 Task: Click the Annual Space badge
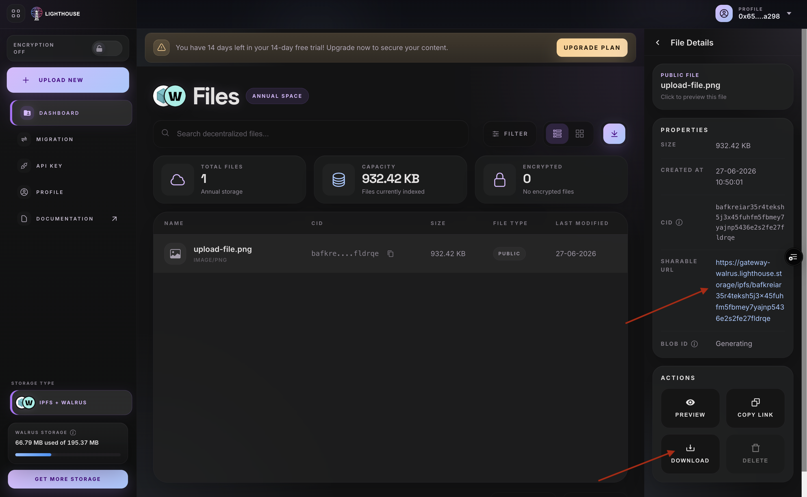[277, 96]
